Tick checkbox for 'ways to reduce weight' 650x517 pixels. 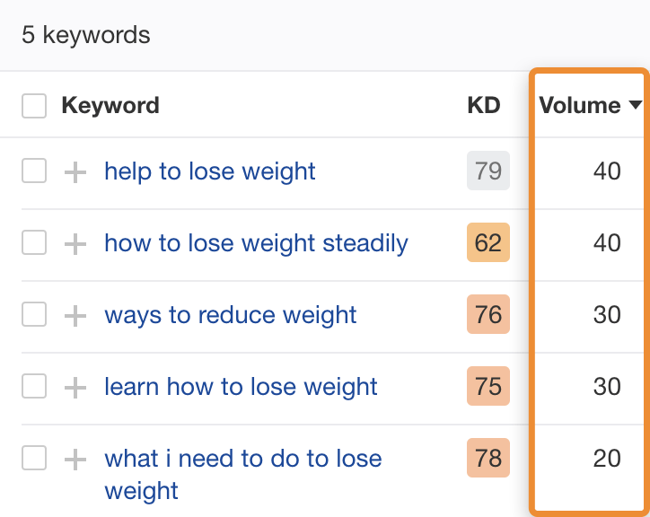point(34,314)
